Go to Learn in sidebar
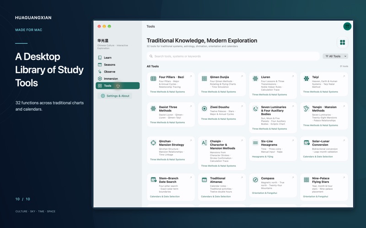366x228 pixels. click(118, 57)
